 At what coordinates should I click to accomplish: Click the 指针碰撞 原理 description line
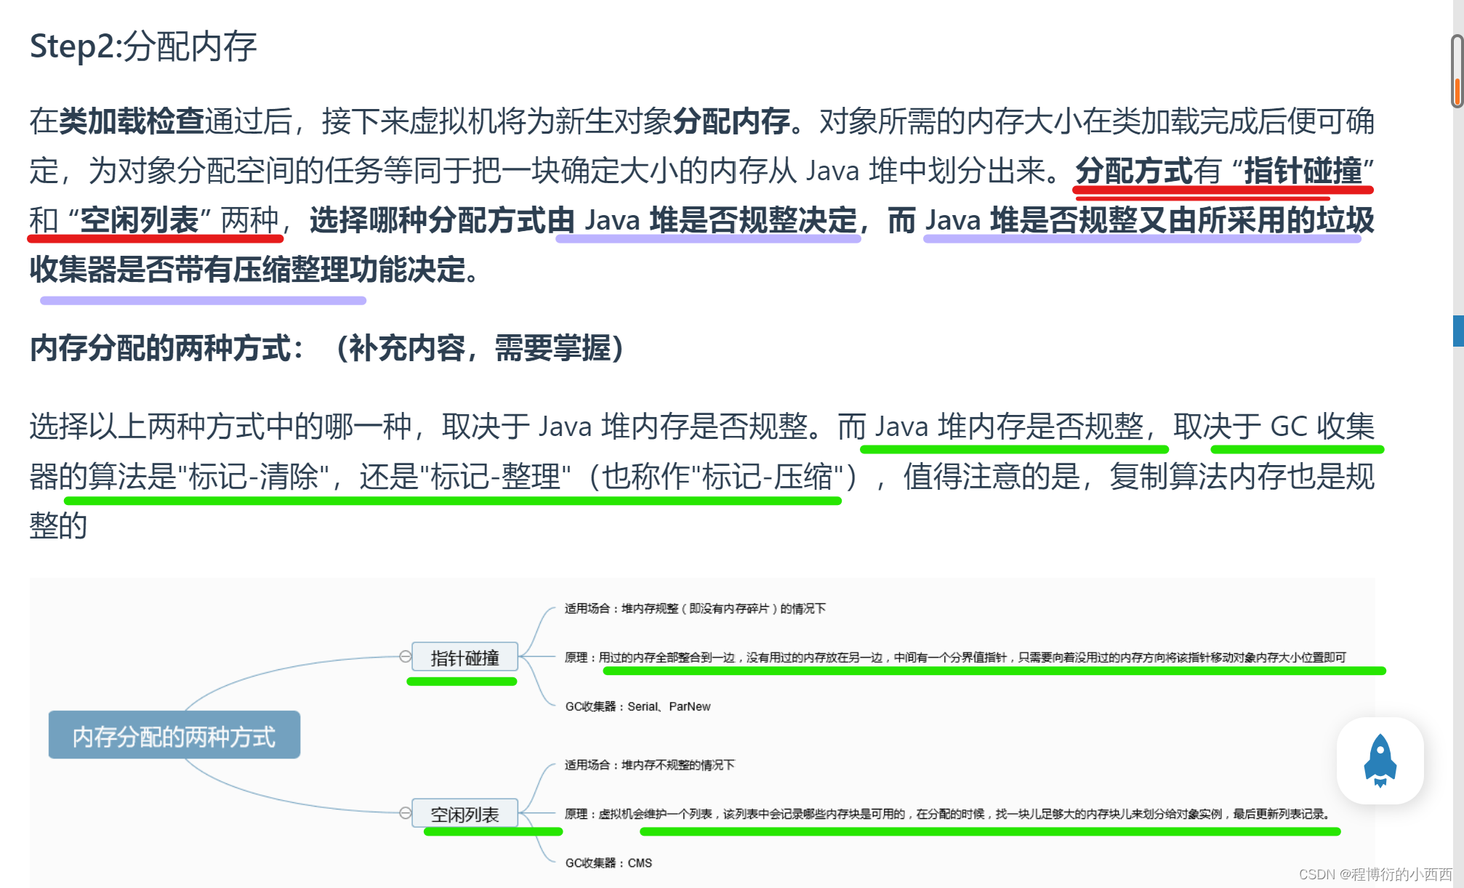(954, 657)
